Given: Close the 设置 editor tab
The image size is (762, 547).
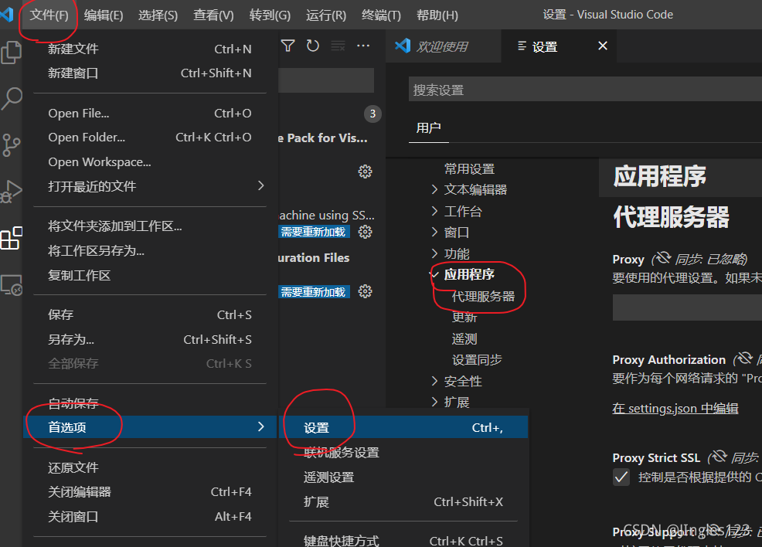Looking at the screenshot, I should coord(603,46).
